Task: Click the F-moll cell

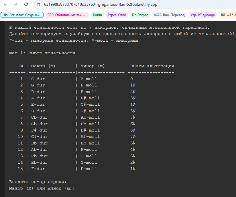Action: click(89, 150)
